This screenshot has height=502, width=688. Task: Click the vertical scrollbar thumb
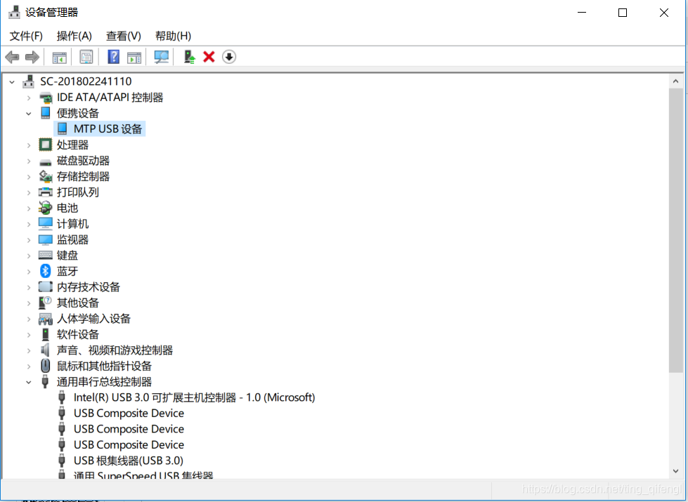[x=676, y=230]
